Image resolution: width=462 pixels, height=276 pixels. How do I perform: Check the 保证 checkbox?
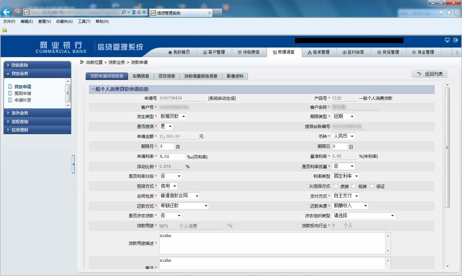372,186
